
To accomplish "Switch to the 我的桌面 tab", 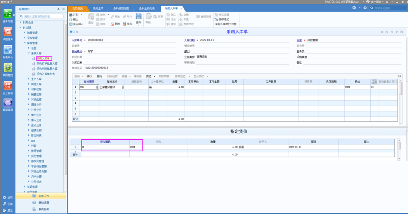I will click(77, 8).
